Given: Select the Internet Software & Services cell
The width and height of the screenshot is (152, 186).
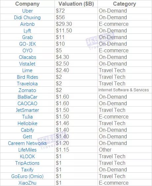Looking at the screenshot, I should (124, 90).
